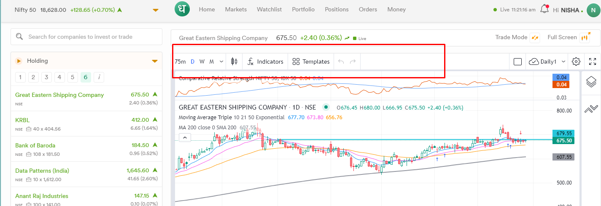Click the 675.50 current price axis label
Screen dimensions: 601x206
563,140
